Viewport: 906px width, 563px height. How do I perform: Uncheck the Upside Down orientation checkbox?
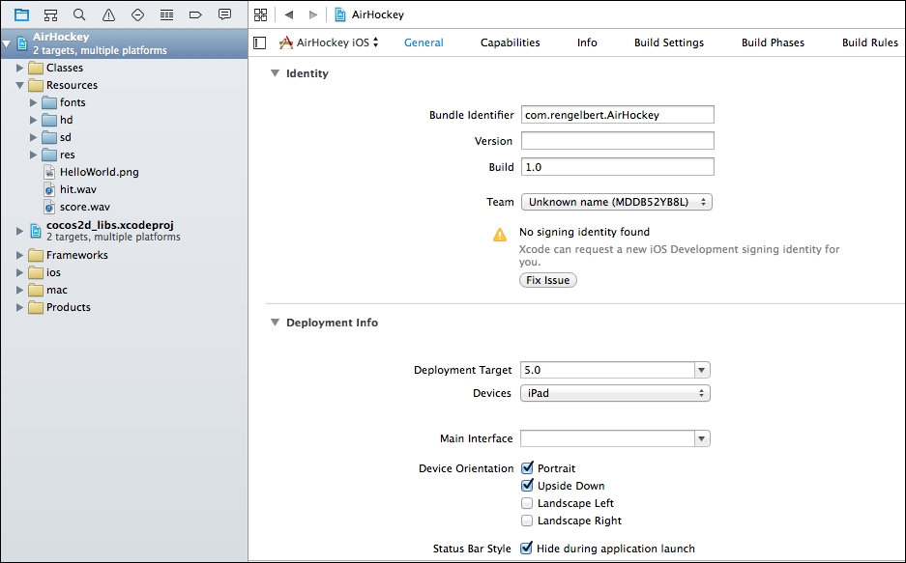pos(527,485)
